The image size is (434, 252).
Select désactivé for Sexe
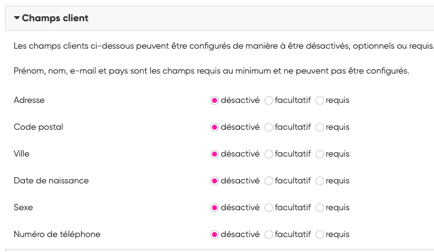215,208
